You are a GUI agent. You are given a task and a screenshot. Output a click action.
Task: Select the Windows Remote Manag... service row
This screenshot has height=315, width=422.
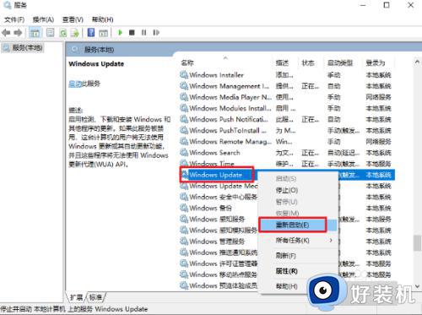tap(287, 142)
